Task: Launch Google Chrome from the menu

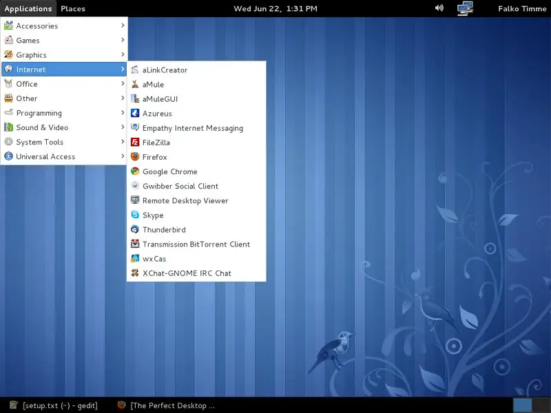Action: pos(169,171)
